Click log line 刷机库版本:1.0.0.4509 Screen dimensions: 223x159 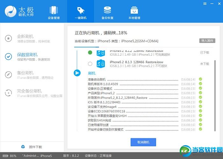[103, 84]
